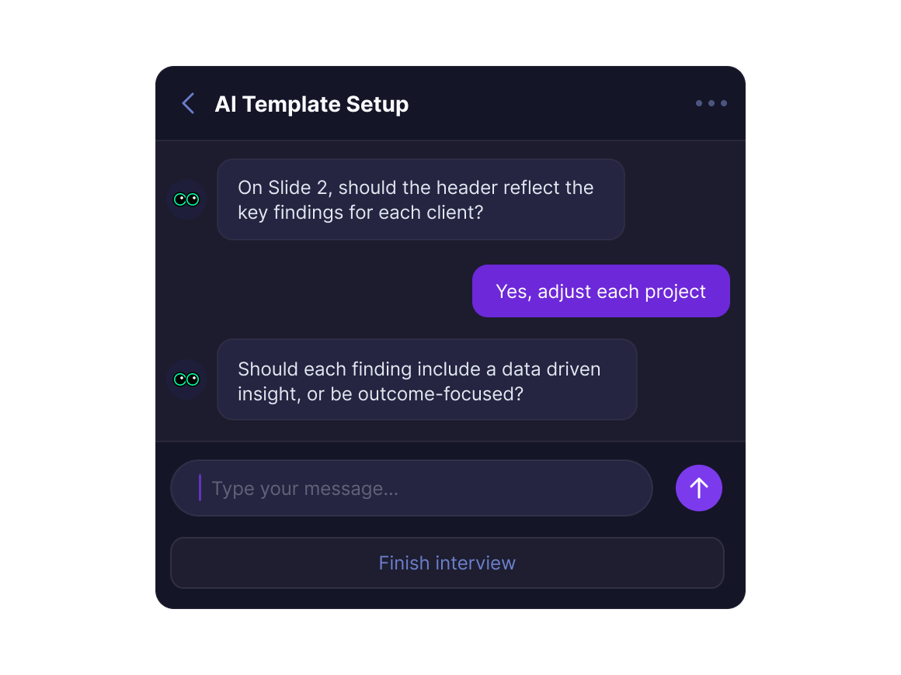
Task: Select the AI assistant avatar on first message
Action: coord(186,199)
